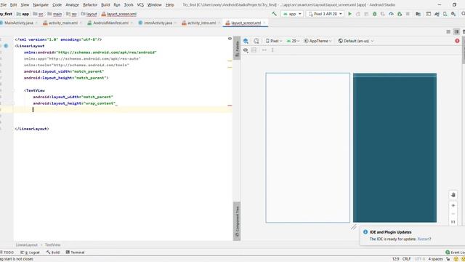Open the VCS menu

[140, 5]
